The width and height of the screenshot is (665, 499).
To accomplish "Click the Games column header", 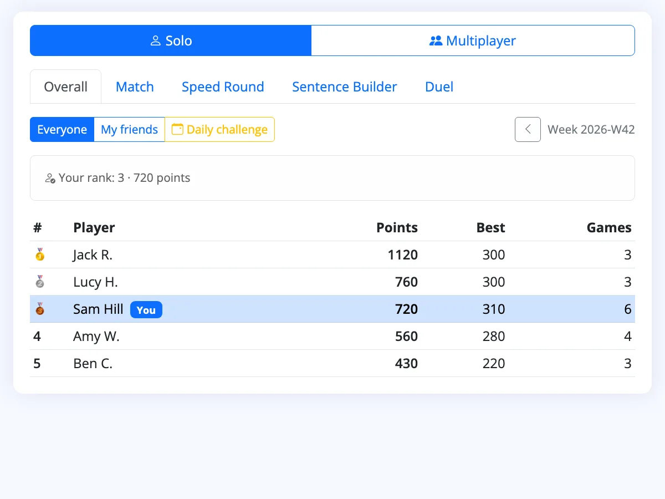I will pos(609,228).
